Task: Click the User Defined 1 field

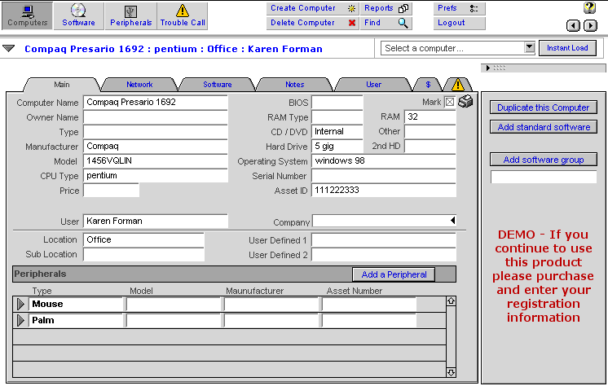Action: pos(384,240)
